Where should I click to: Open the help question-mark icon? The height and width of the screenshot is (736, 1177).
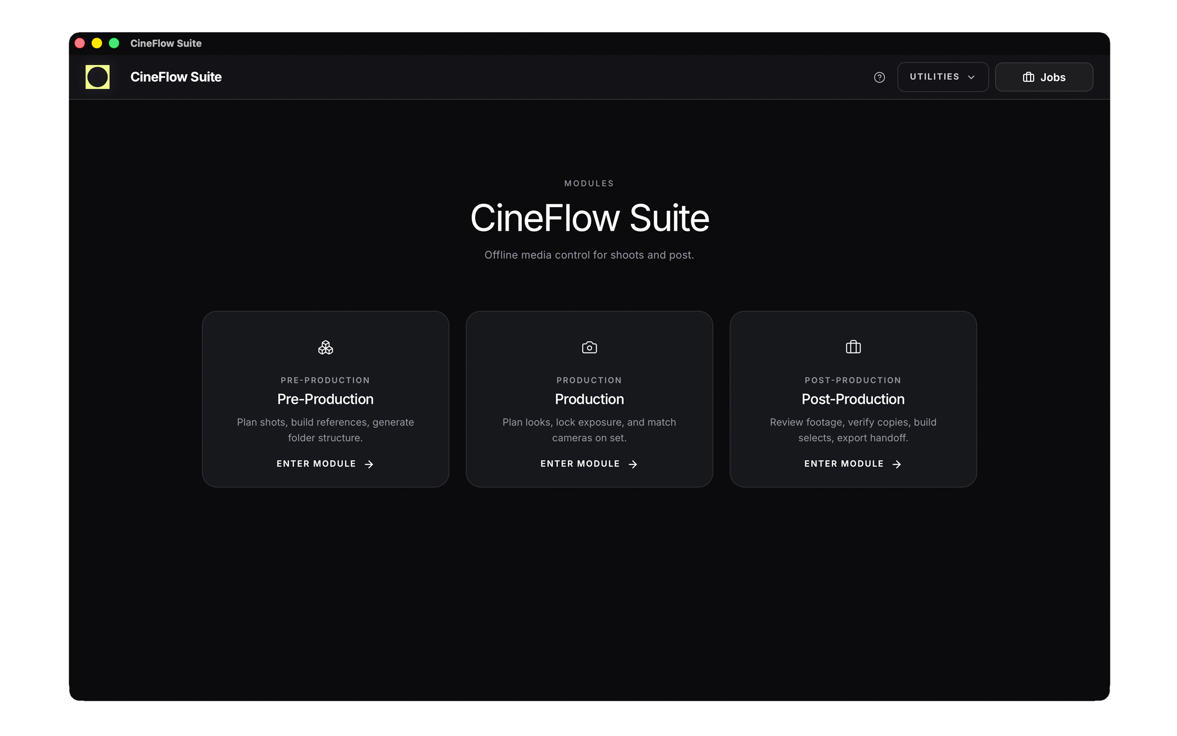pos(879,77)
